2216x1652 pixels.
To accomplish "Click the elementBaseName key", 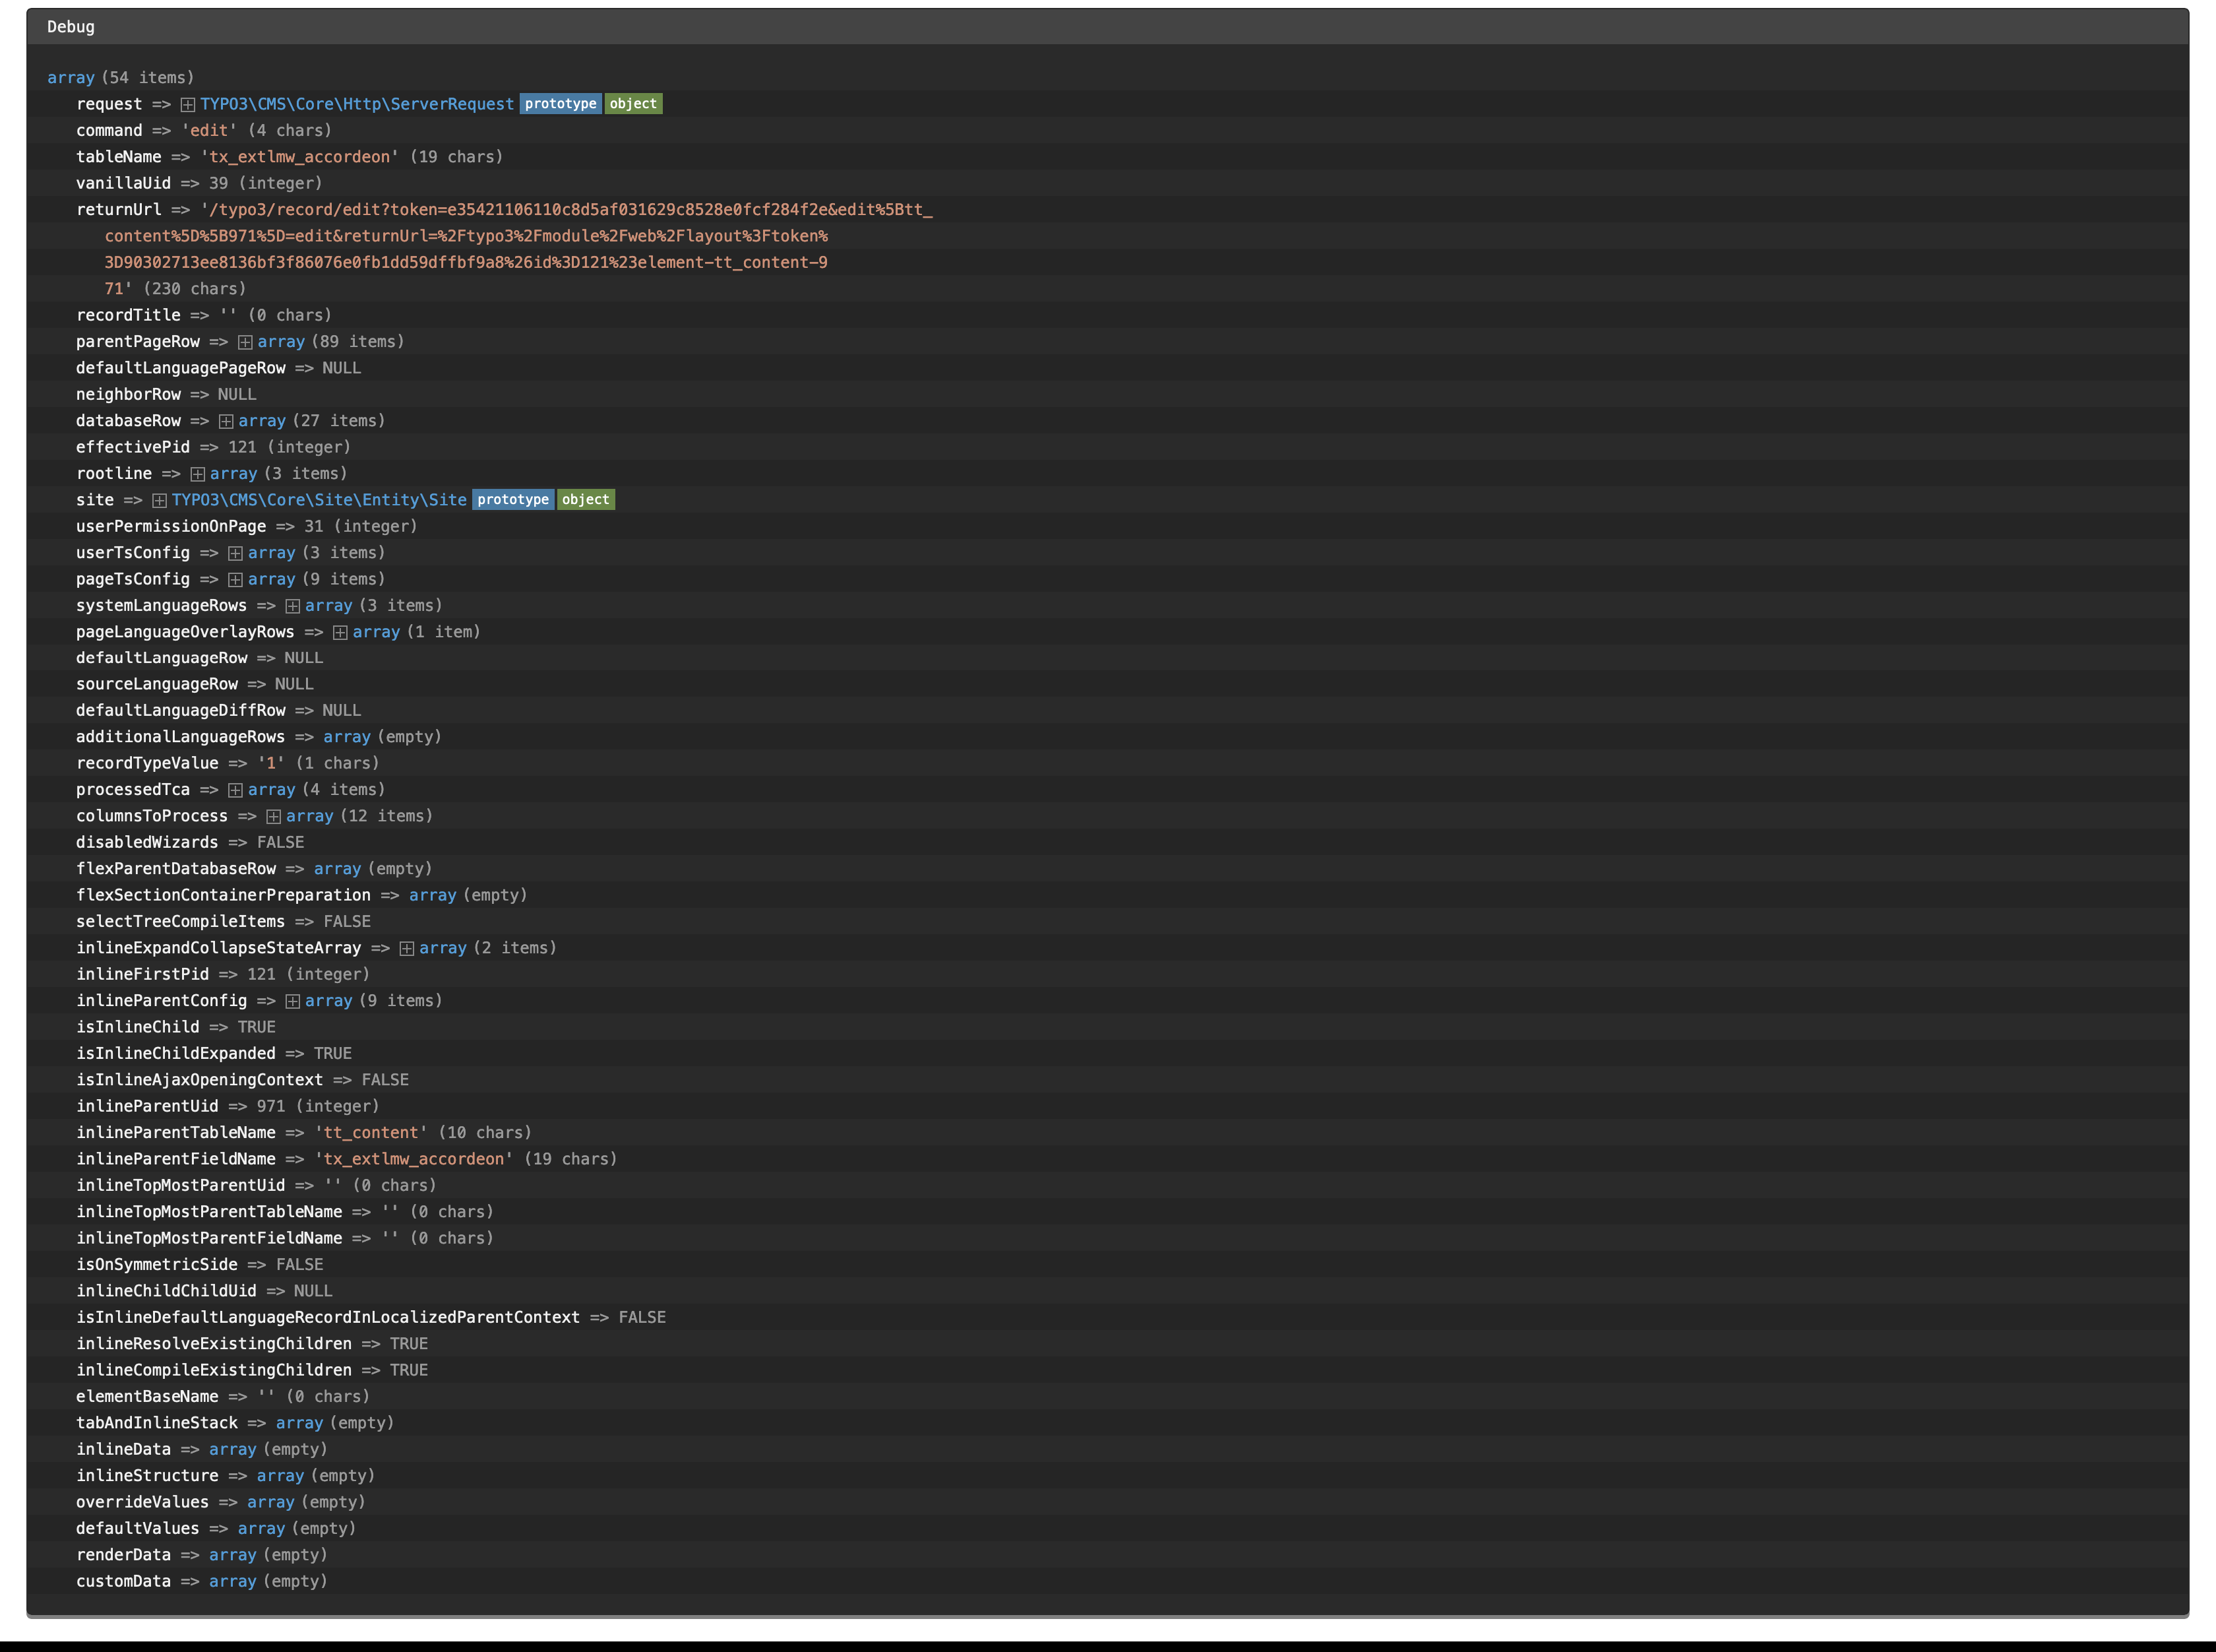I will [x=147, y=1396].
